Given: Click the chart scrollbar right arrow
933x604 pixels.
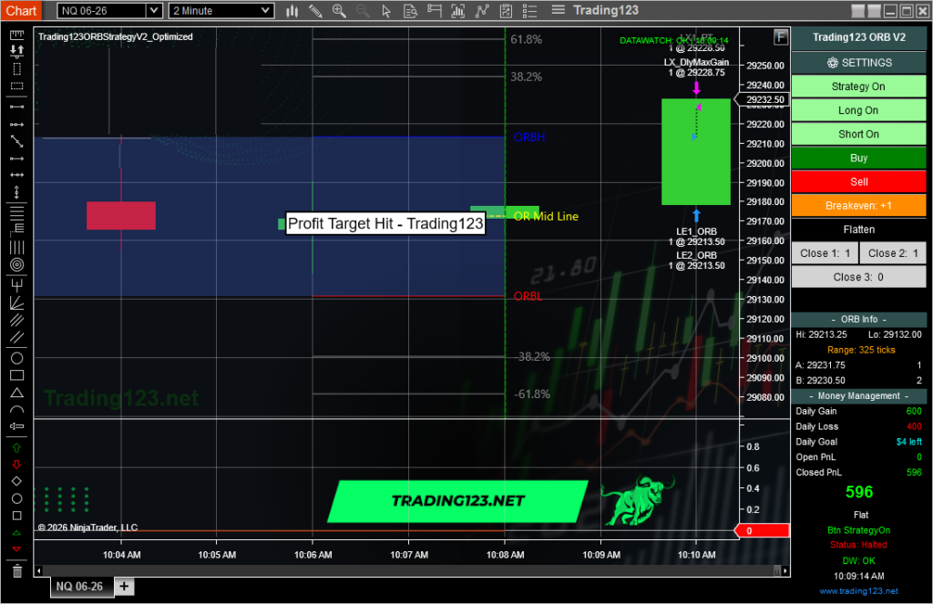Looking at the screenshot, I should 785,570.
